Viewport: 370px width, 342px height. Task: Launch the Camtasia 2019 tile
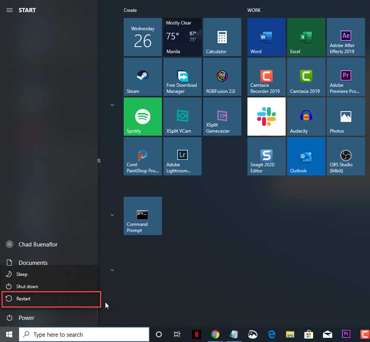pyautogui.click(x=306, y=77)
